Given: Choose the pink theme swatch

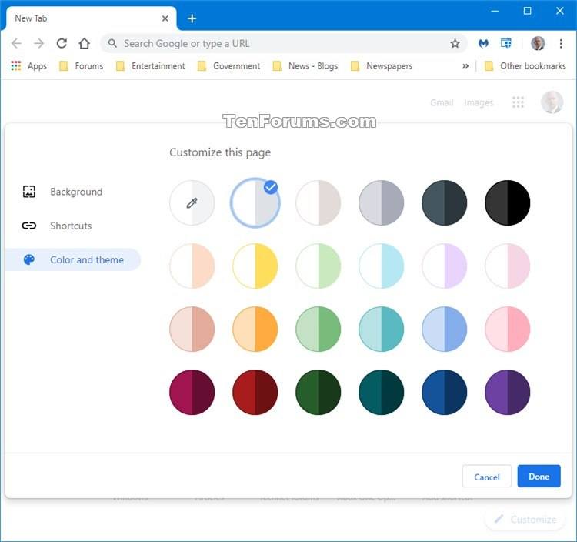Looking at the screenshot, I should [508, 330].
